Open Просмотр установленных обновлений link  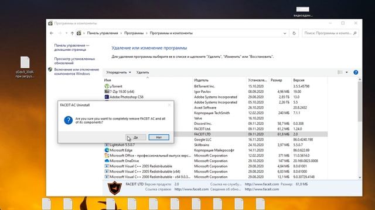click(74, 61)
